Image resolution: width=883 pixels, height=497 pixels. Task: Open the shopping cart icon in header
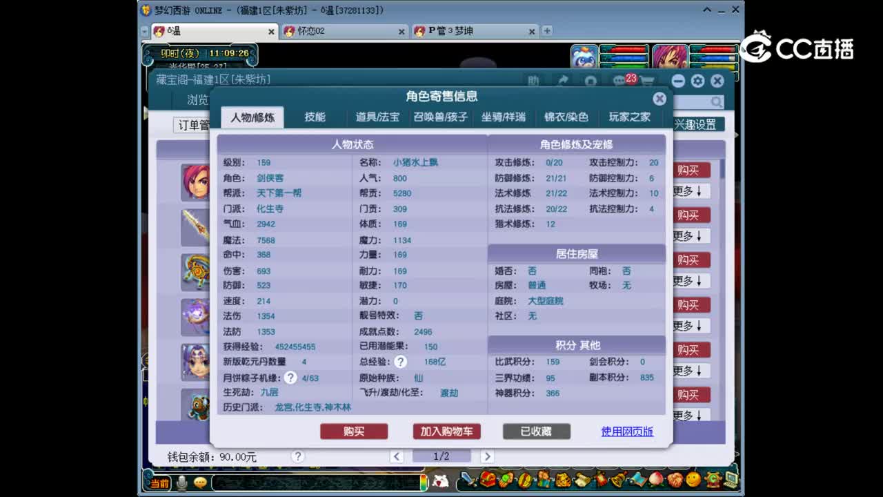click(646, 81)
